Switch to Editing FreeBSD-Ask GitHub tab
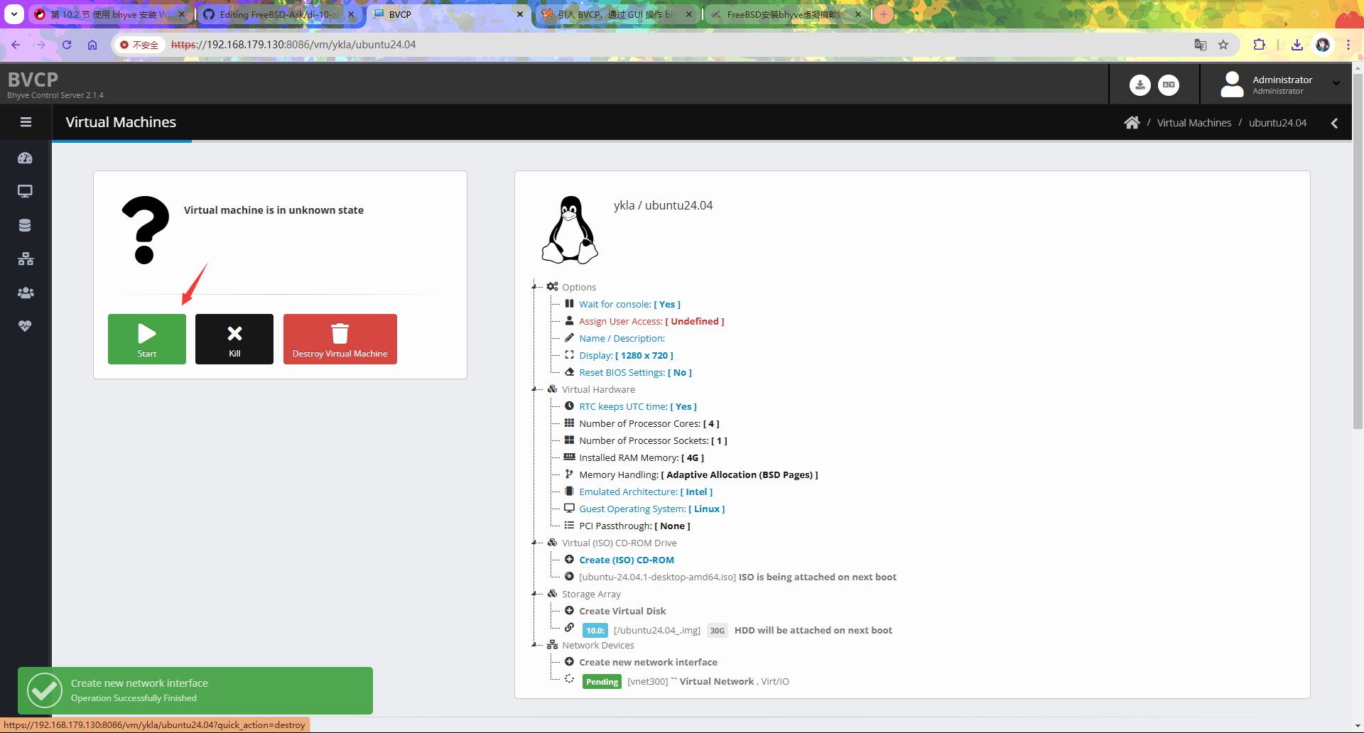 278,14
